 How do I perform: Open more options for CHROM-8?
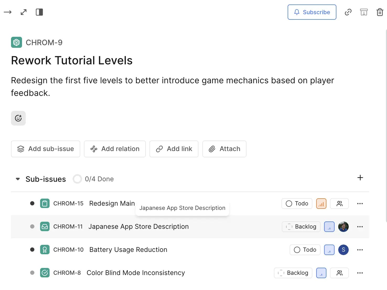coord(360,273)
